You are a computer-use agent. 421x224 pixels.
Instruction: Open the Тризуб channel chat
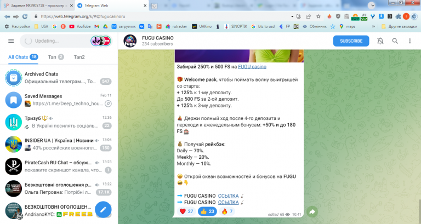(59, 122)
